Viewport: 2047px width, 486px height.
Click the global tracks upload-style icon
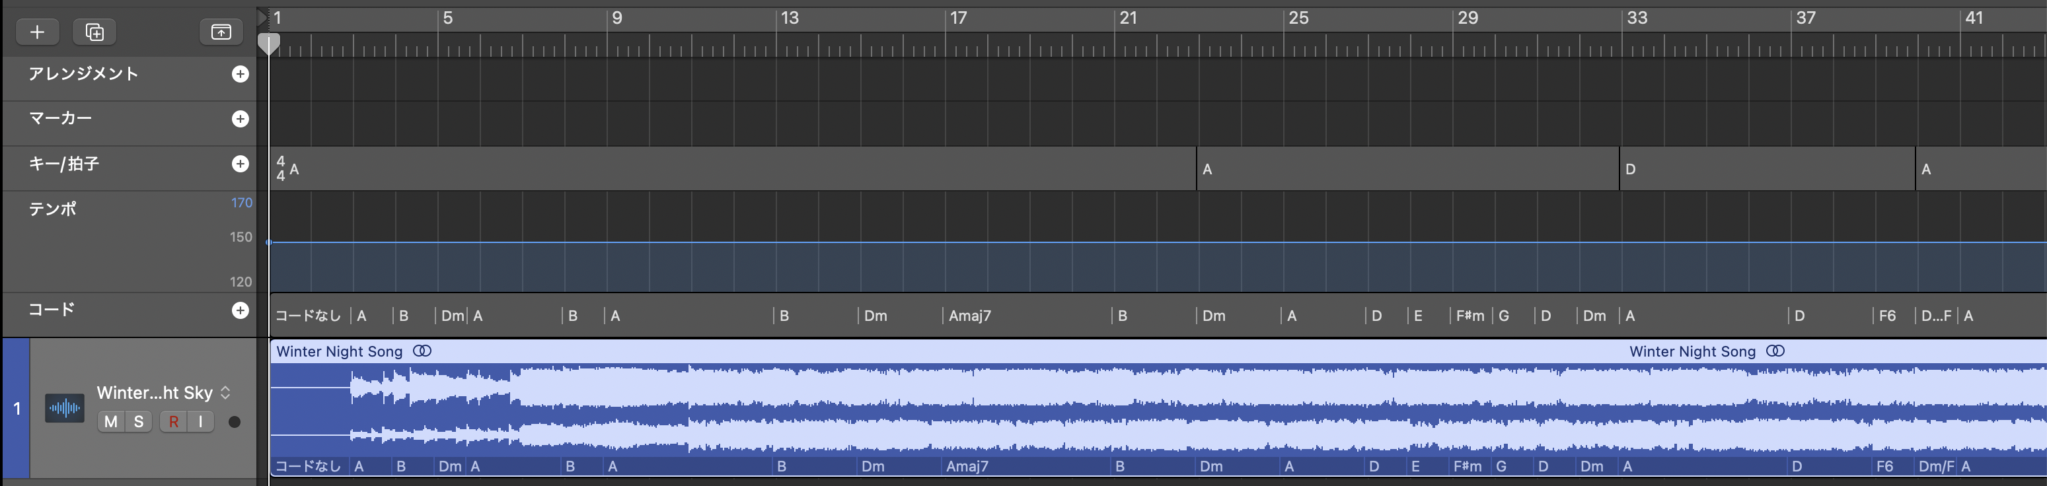point(221,32)
